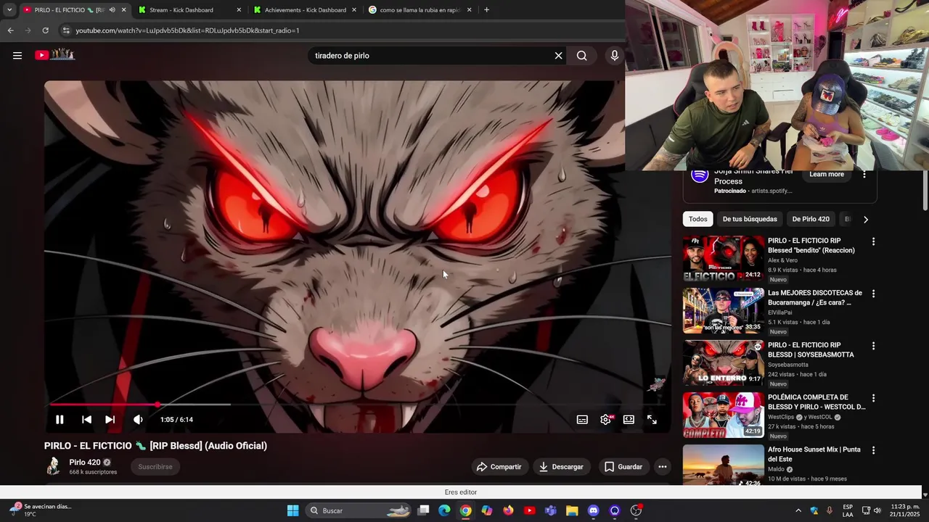Open the 'Alex & Vero' reaction video thumbnail
This screenshot has height=522, width=929.
pos(723,258)
